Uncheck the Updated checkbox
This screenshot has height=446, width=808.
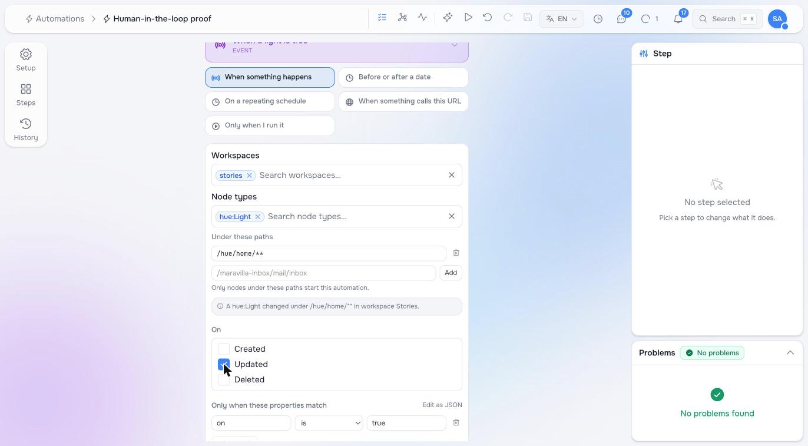[x=224, y=364]
